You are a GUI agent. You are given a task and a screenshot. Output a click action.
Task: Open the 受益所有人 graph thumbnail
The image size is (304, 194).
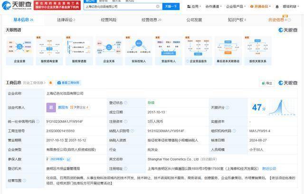[169, 50]
